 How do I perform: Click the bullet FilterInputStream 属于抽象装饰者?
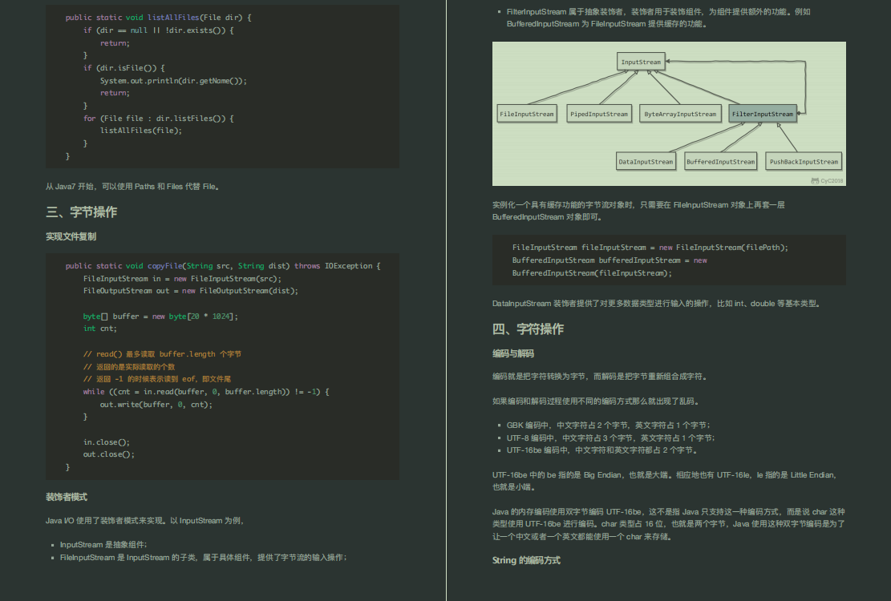tap(658, 18)
